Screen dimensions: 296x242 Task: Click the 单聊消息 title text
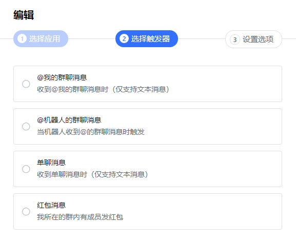[51, 163]
